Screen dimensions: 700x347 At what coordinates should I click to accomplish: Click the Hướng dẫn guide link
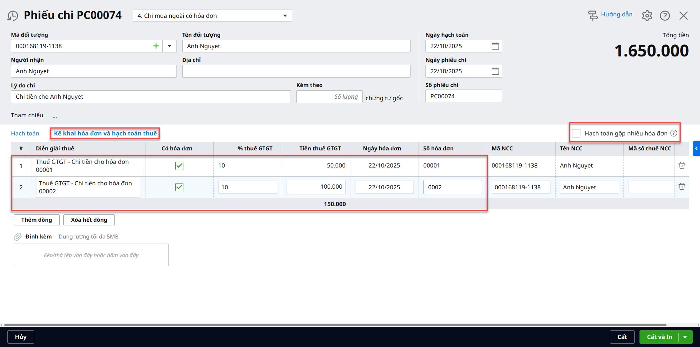(x=616, y=15)
